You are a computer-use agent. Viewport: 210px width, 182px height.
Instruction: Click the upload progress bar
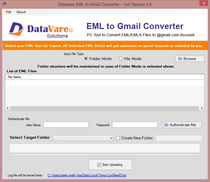105,155
